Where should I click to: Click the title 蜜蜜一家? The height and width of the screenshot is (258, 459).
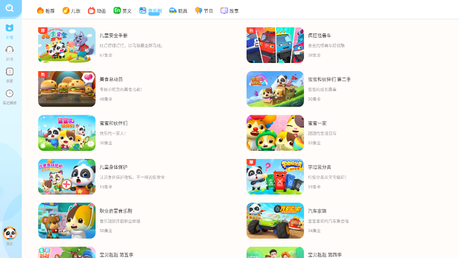click(317, 123)
